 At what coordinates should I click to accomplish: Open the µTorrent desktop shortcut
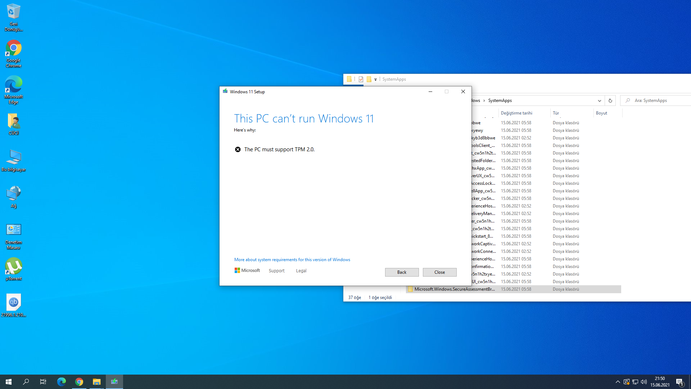(x=14, y=269)
